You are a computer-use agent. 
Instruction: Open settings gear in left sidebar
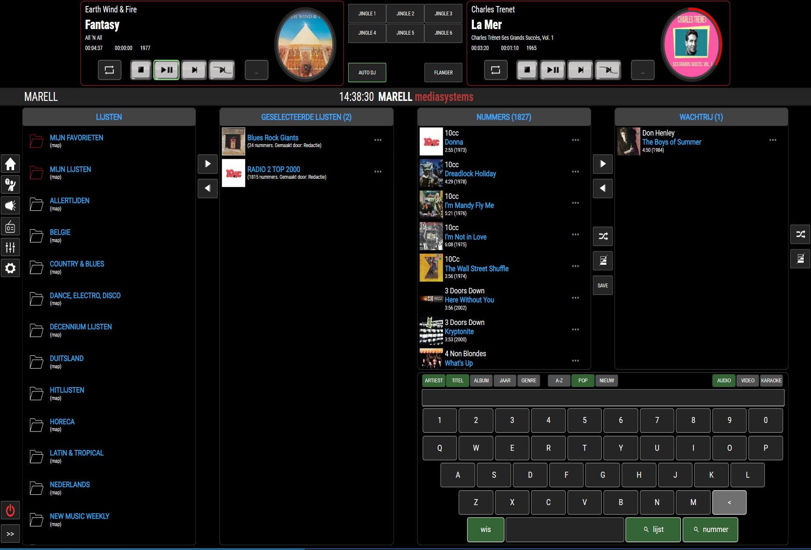(10, 268)
